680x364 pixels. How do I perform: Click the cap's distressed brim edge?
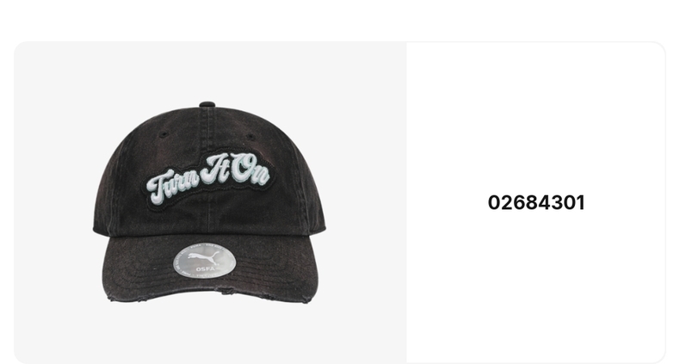(x=209, y=296)
